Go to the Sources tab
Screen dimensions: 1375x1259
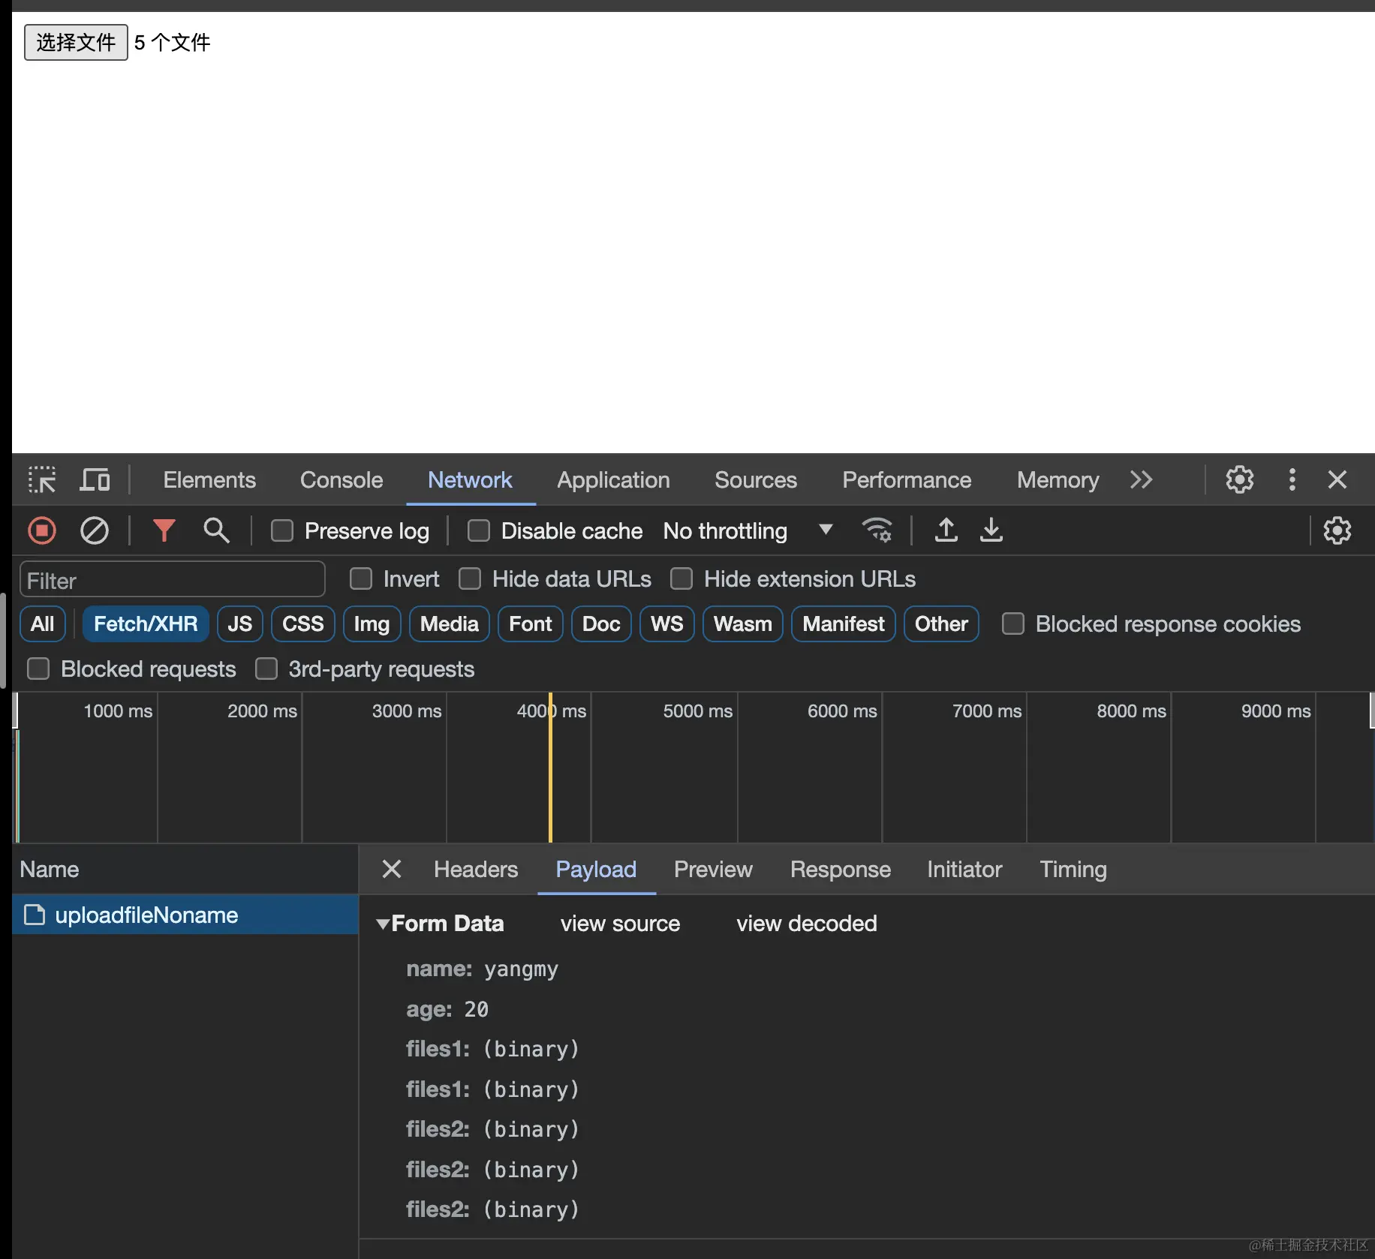pos(756,480)
